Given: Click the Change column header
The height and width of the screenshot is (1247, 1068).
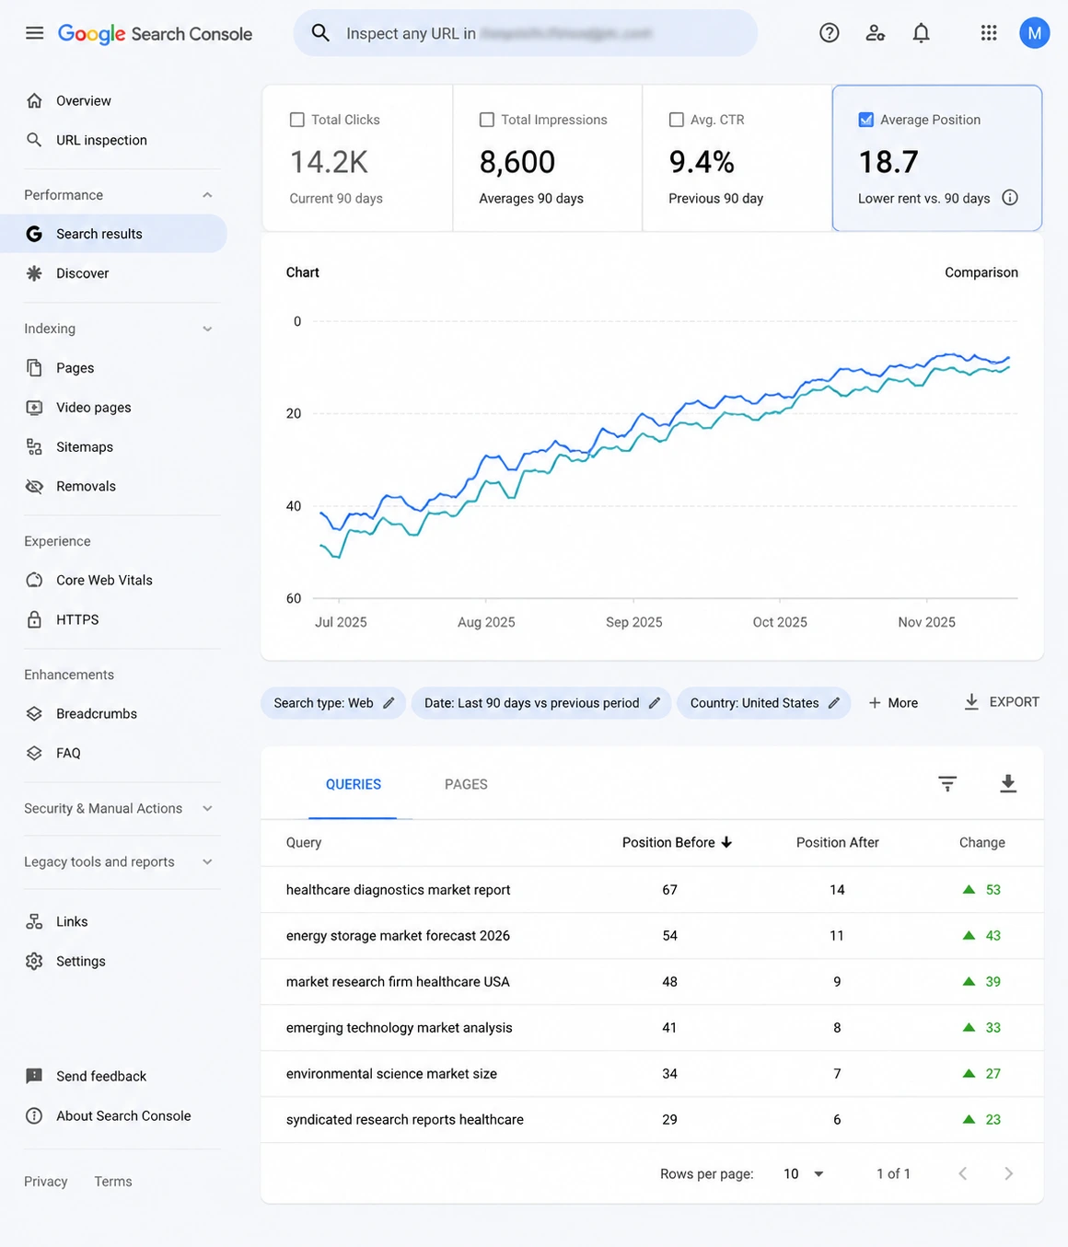Looking at the screenshot, I should coord(982,843).
